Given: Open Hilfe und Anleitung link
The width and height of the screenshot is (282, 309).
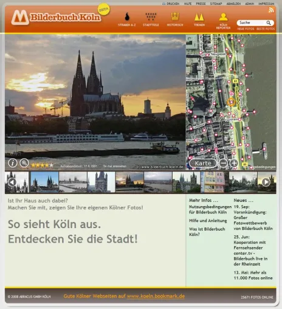Looking at the screenshot, I should coord(208,221).
